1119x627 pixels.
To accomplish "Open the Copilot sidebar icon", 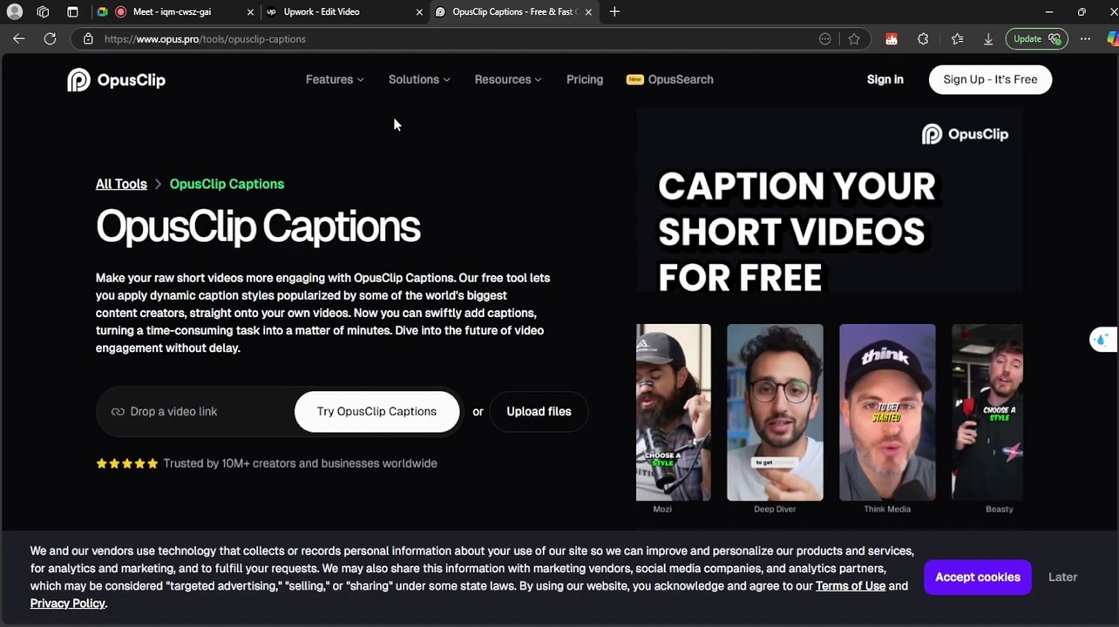I will (x=1112, y=39).
